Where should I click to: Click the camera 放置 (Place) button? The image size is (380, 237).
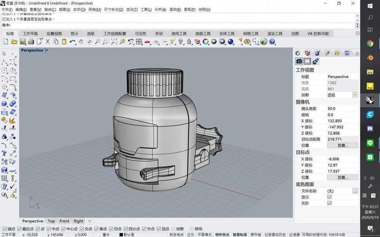pos(342,146)
